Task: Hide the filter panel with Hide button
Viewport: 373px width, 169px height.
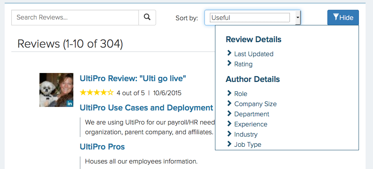Action: (343, 18)
